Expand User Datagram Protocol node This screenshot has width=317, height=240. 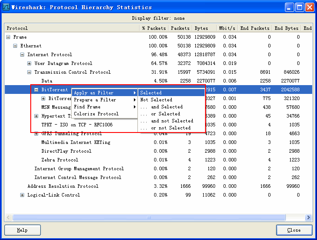tap(29, 64)
